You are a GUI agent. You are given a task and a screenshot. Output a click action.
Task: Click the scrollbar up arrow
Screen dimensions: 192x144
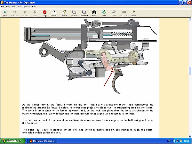click(190, 19)
